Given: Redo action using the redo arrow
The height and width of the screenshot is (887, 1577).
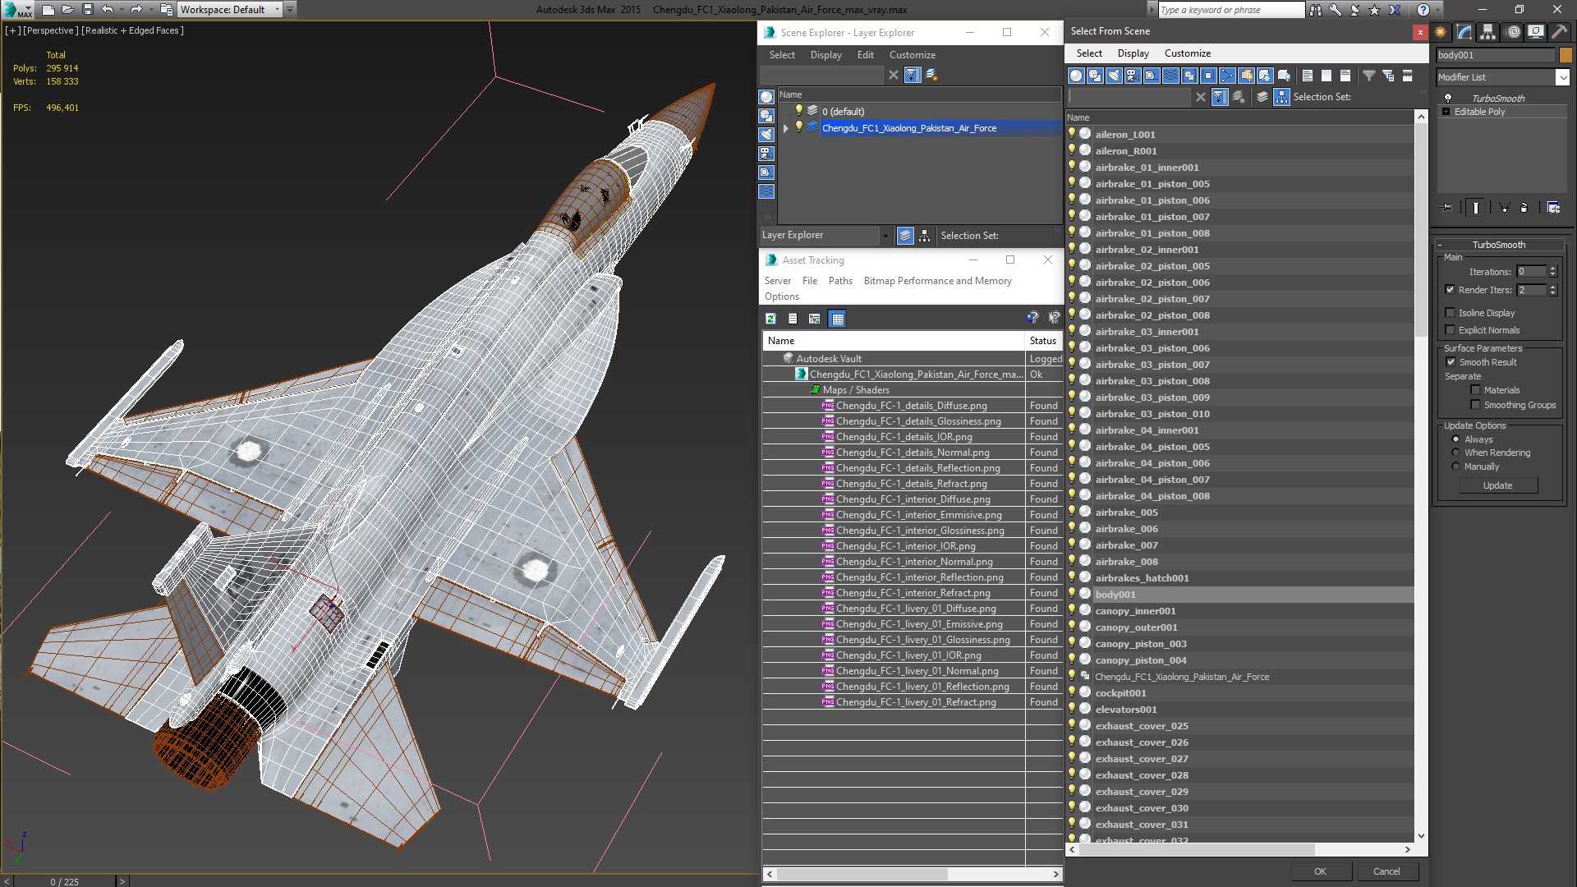Looking at the screenshot, I should (x=136, y=10).
